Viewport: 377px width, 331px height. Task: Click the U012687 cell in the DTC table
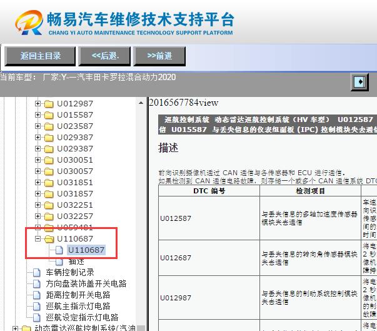point(209,258)
